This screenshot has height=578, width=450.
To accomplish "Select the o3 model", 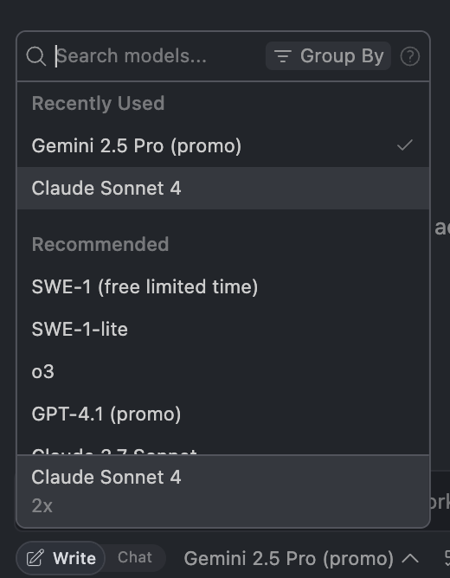I will click(x=223, y=371).
